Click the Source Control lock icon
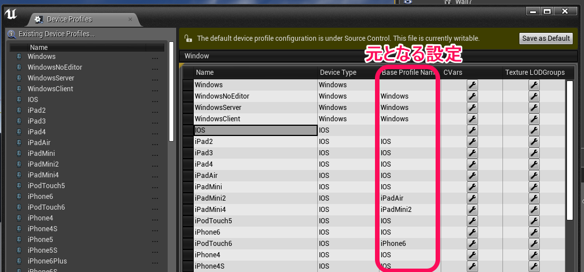The width and height of the screenshot is (584, 272). (x=189, y=38)
